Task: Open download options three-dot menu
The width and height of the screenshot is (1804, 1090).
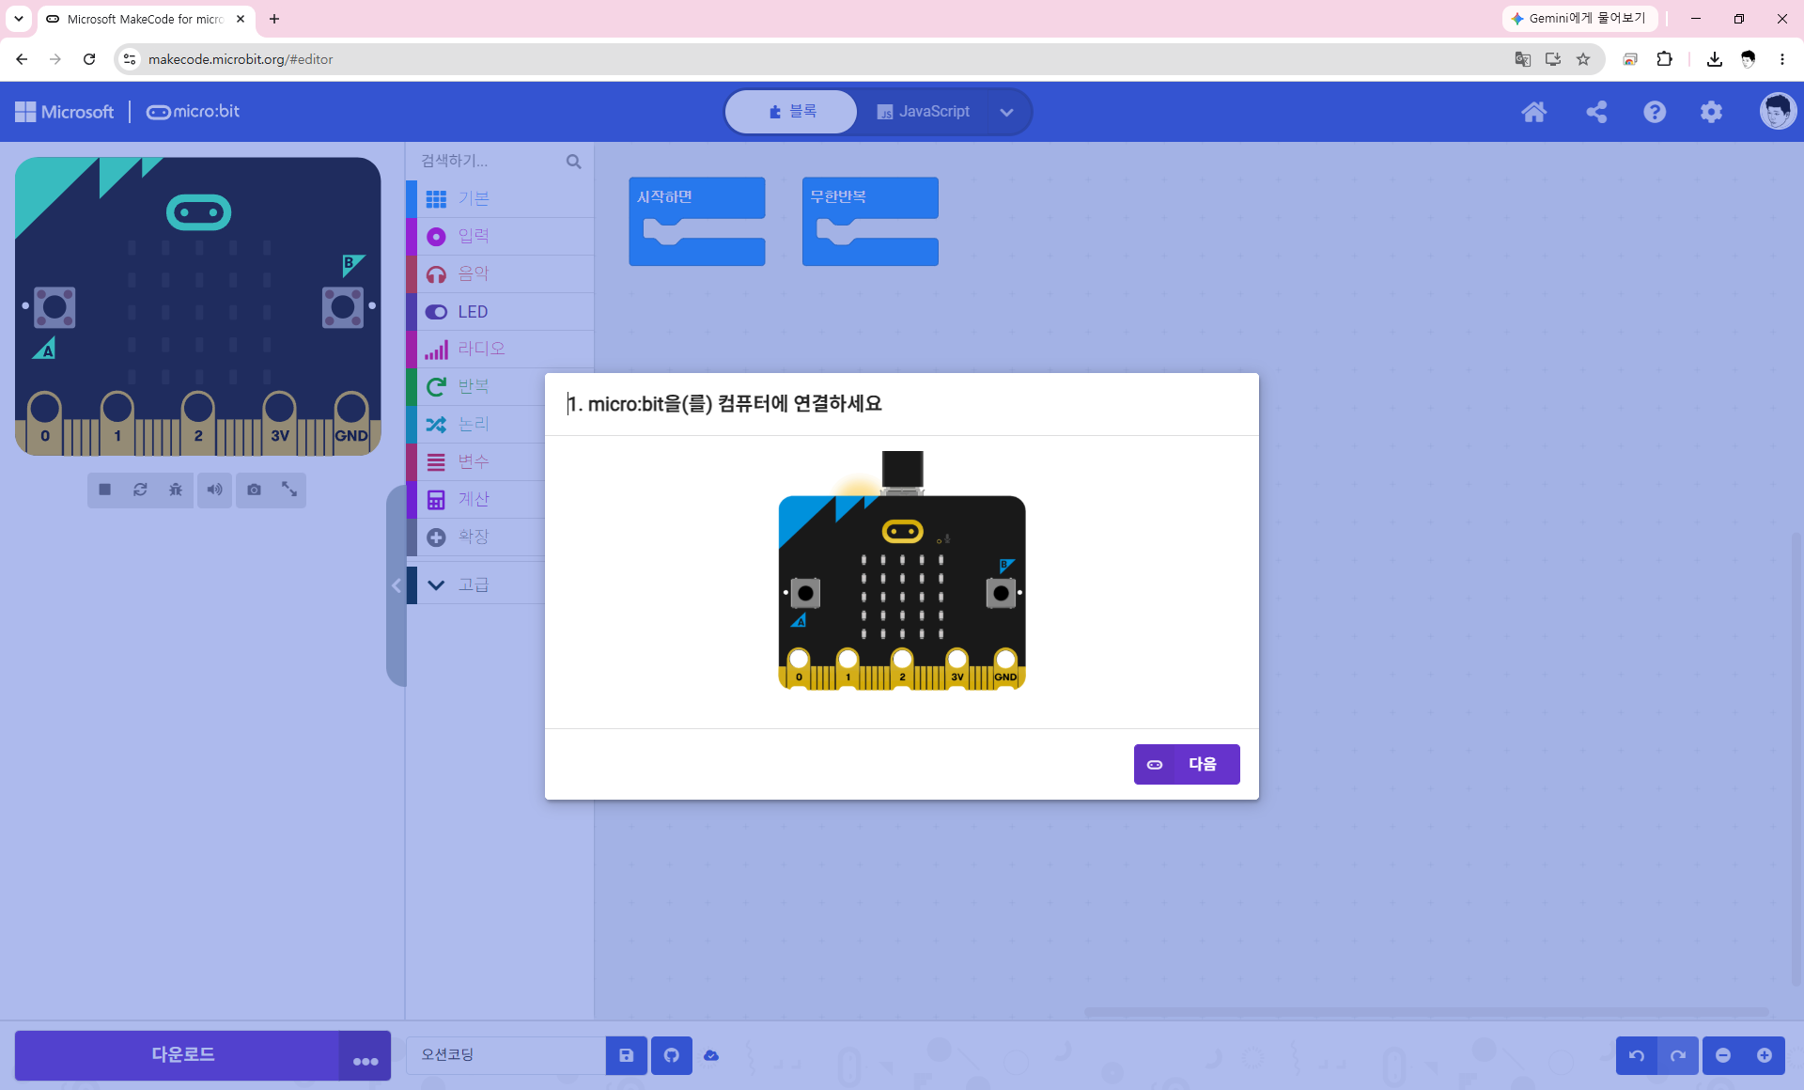Action: tap(365, 1055)
